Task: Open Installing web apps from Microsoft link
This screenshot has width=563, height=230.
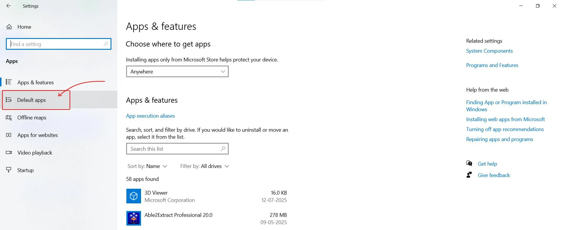Action: click(506, 119)
